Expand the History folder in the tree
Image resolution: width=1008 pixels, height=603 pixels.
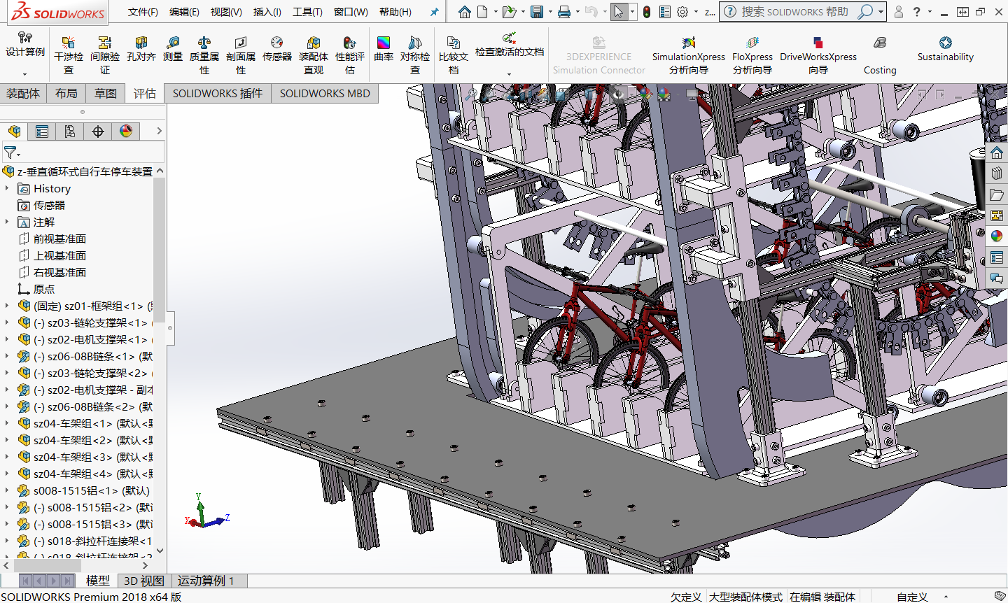(x=7, y=188)
